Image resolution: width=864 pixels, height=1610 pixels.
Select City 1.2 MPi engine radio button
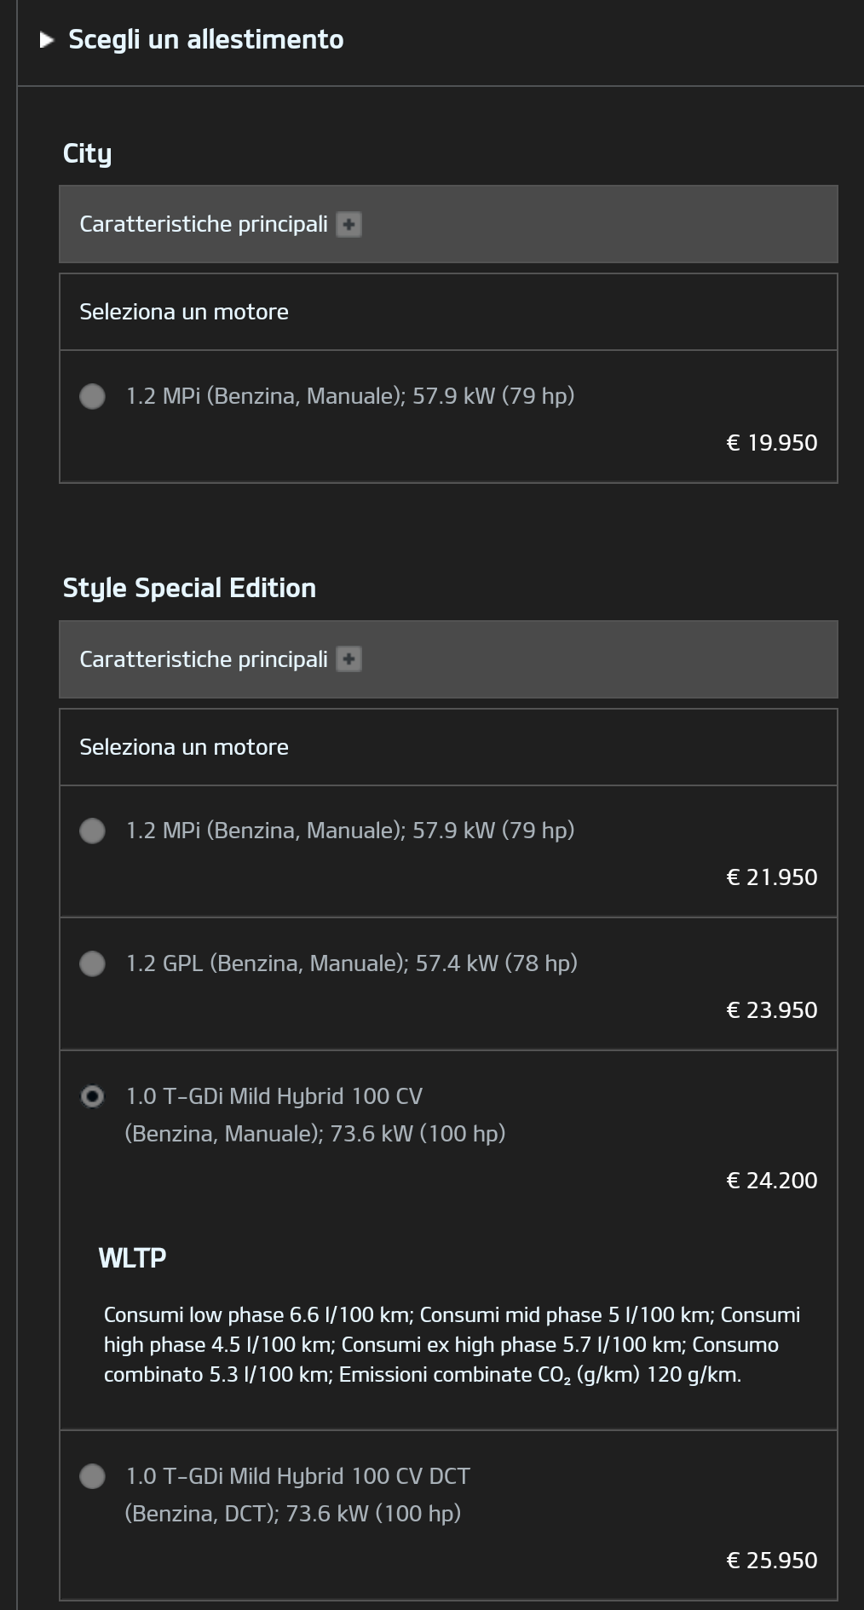92,396
